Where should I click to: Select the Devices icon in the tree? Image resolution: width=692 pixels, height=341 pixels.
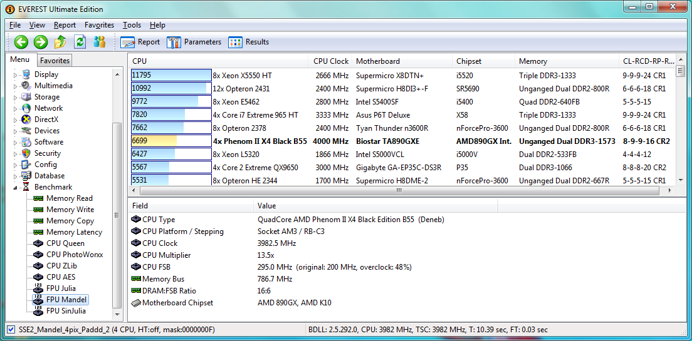pyautogui.click(x=26, y=130)
